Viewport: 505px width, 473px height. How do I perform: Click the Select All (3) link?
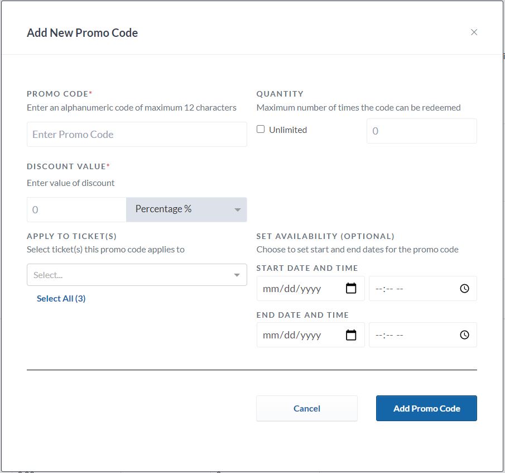pos(61,299)
